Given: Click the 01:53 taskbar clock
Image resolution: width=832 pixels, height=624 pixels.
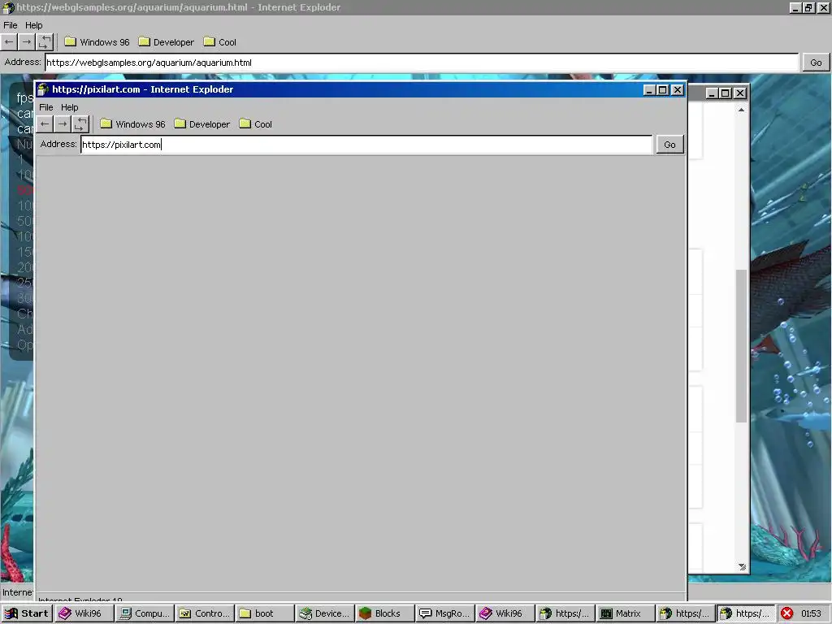Looking at the screenshot, I should point(811,613).
